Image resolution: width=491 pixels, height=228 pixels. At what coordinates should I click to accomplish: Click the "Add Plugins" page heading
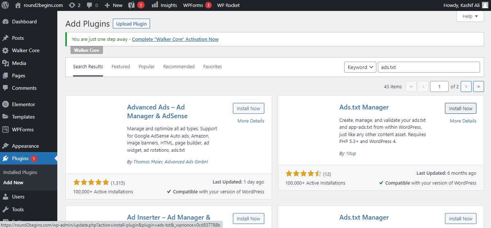[x=88, y=24]
